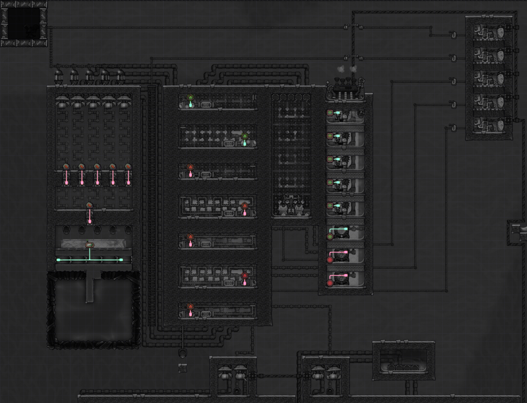Click the fourth machine in the top-right stack
527x403 pixels.
click(490, 101)
